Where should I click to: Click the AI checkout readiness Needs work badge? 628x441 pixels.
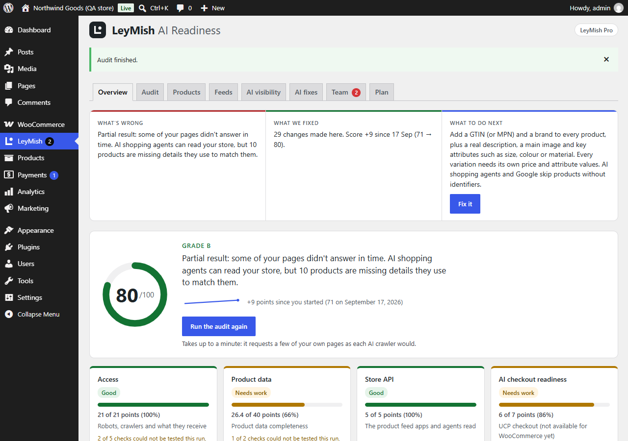[519, 392]
